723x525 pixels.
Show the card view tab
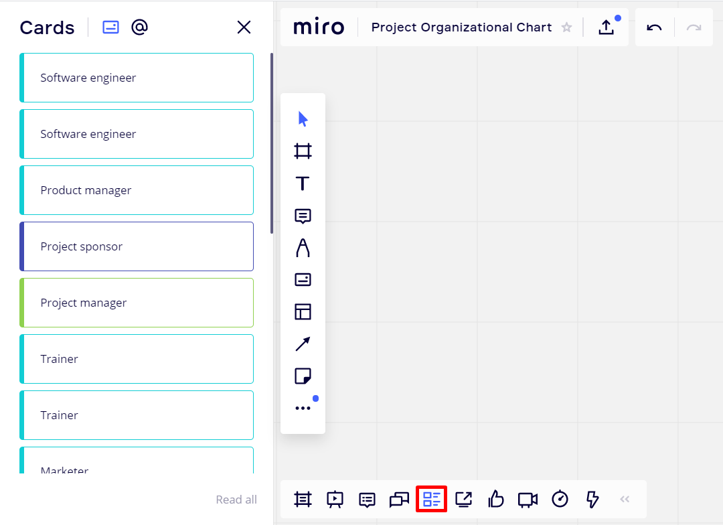(110, 27)
